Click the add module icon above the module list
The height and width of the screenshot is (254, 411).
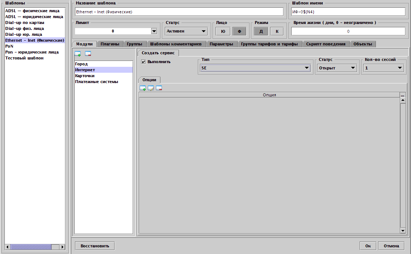point(78,54)
